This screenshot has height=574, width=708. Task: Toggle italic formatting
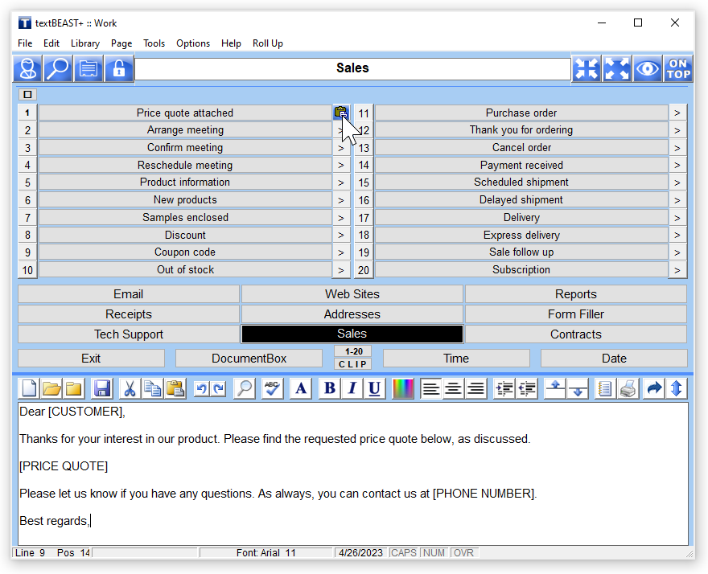352,388
